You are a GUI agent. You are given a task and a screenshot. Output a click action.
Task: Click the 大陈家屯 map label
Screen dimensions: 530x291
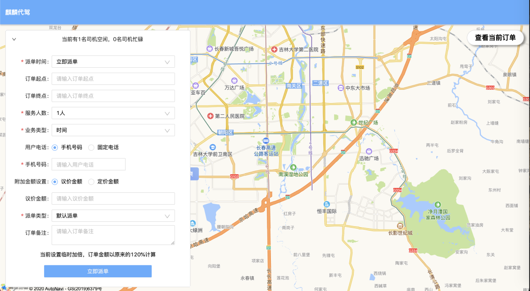(x=490, y=171)
